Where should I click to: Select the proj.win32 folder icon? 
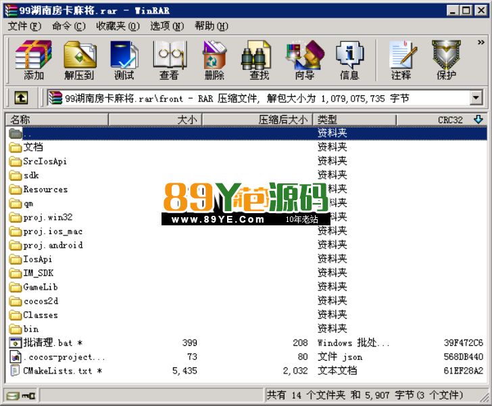pos(15,217)
